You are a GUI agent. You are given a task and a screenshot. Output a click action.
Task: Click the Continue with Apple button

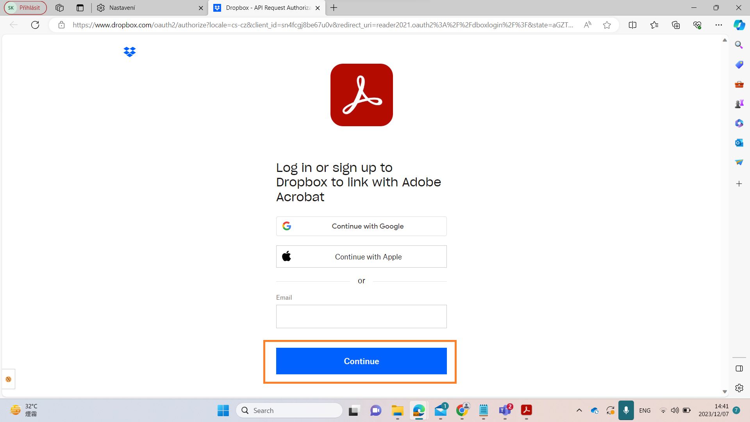click(361, 257)
